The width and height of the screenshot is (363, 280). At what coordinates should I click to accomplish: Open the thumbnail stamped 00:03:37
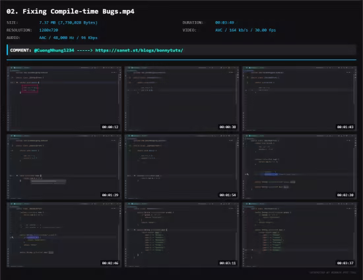(300, 235)
